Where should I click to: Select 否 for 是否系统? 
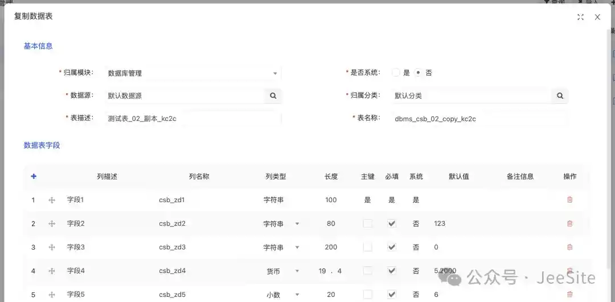418,73
